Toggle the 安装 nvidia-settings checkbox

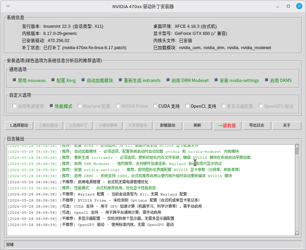coord(216,80)
